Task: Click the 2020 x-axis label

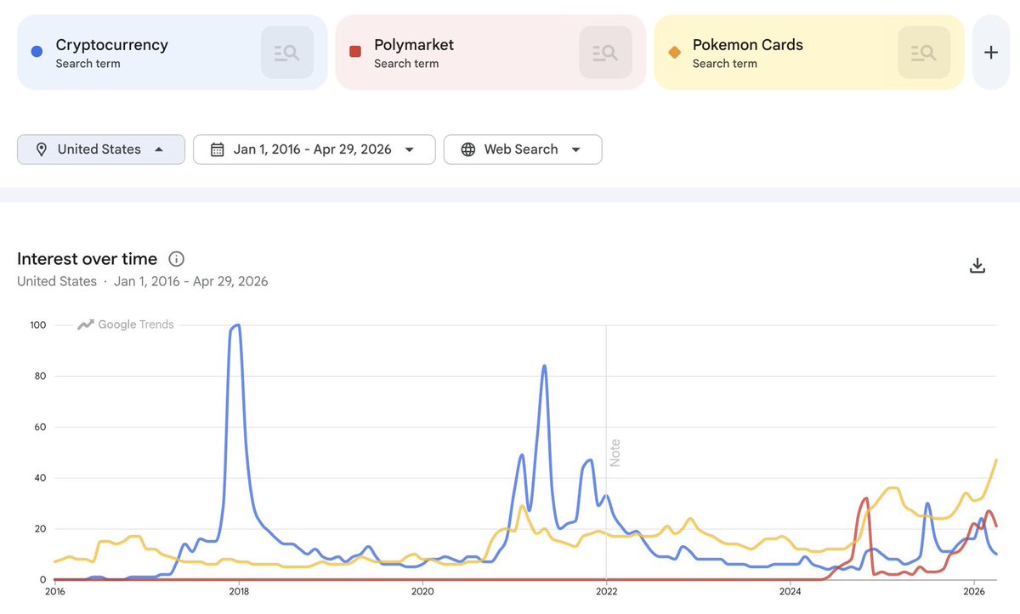Action: coord(422,590)
